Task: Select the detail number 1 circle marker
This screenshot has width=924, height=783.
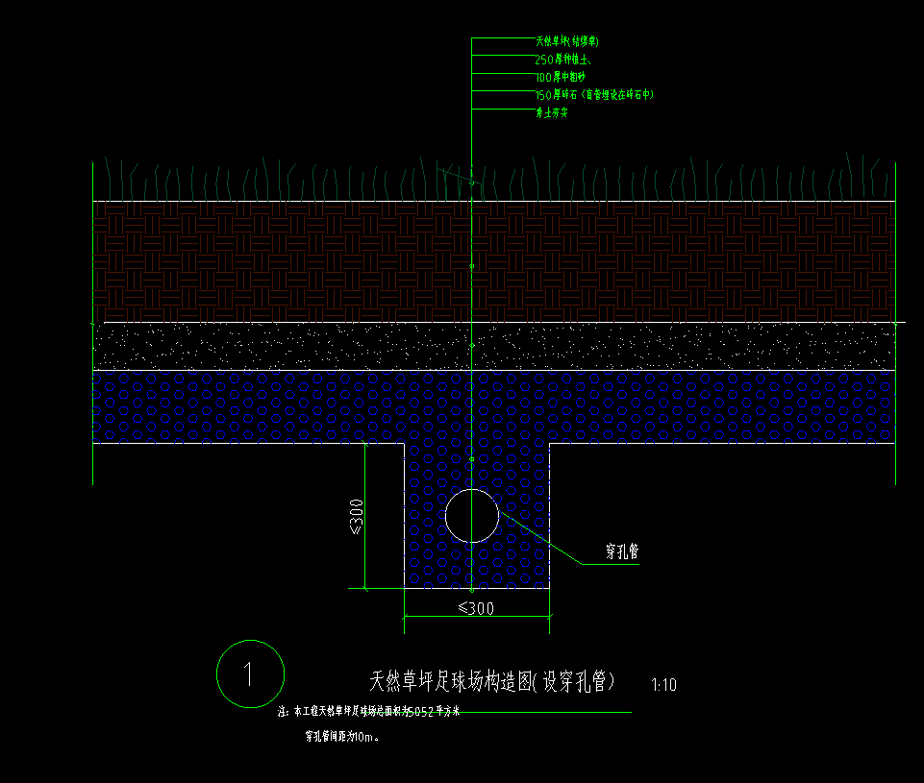Action: 250,674
